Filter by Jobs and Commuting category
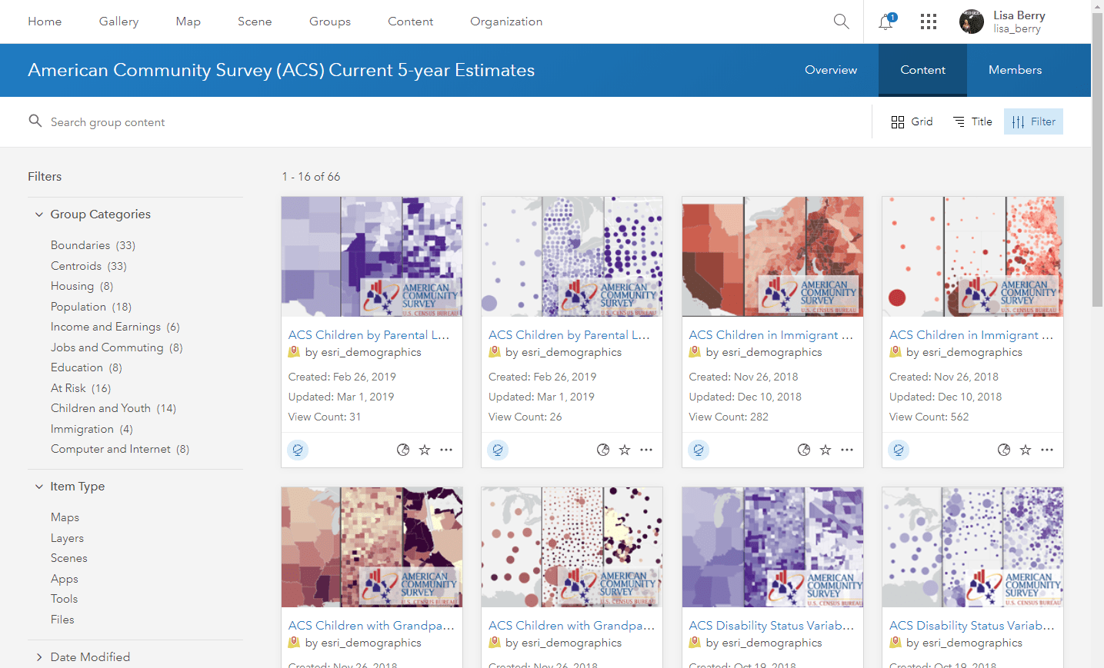The image size is (1104, 668). 117,347
